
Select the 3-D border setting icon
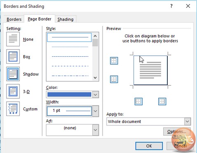click(x=13, y=91)
